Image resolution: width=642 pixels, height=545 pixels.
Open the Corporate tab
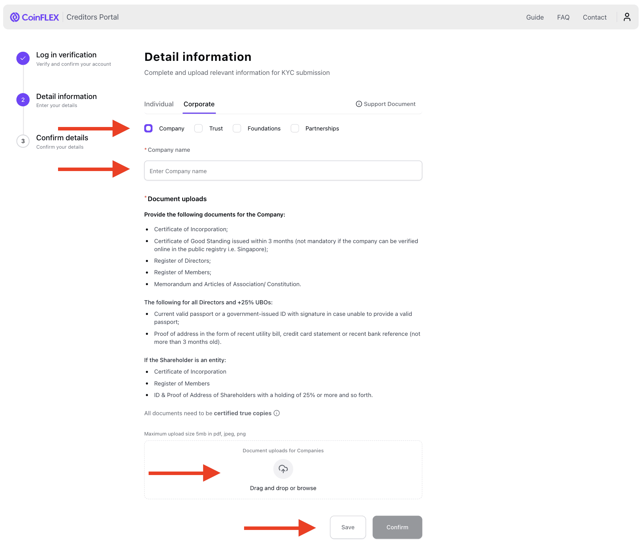[x=199, y=104]
